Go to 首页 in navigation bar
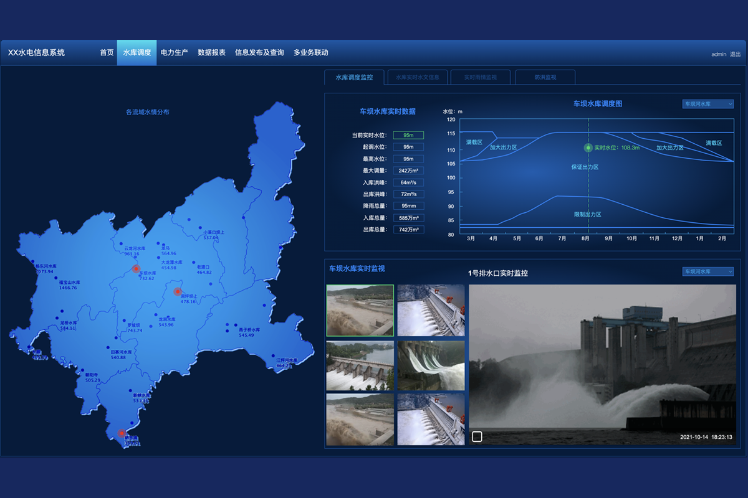 click(107, 53)
